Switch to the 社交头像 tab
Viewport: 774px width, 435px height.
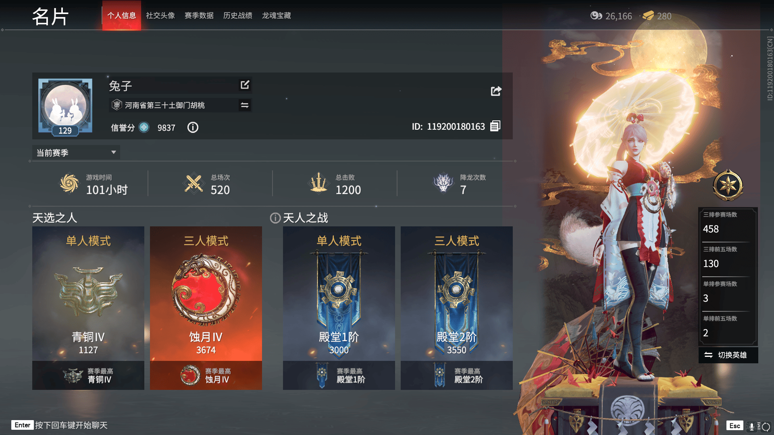click(160, 15)
